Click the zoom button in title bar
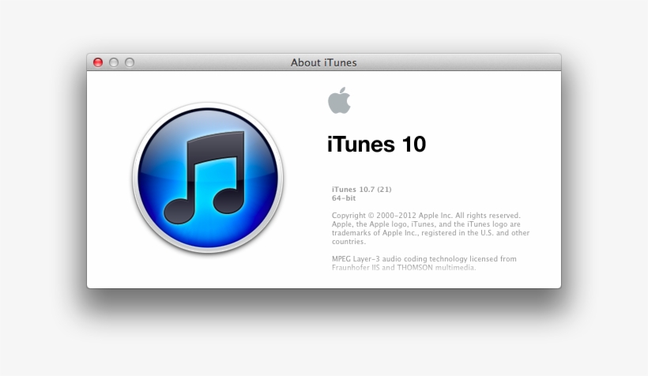This screenshot has height=376, width=648. pos(130,62)
